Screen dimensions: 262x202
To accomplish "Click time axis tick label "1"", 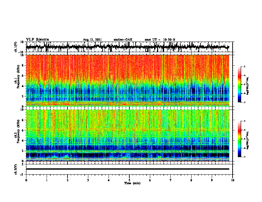I will [47, 180].
